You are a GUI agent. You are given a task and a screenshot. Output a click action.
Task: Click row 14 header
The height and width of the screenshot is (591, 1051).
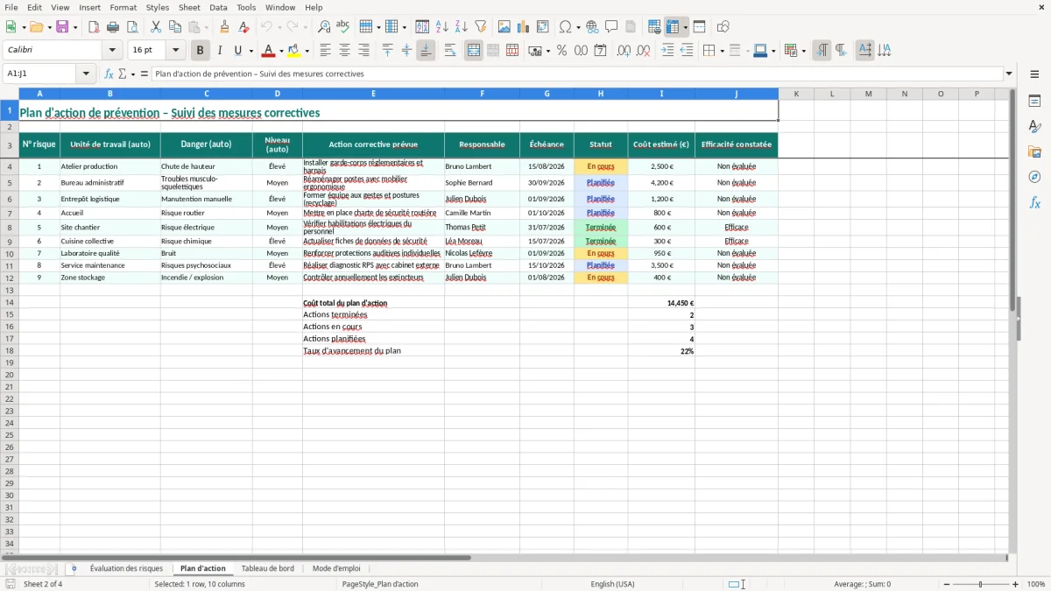click(10, 303)
